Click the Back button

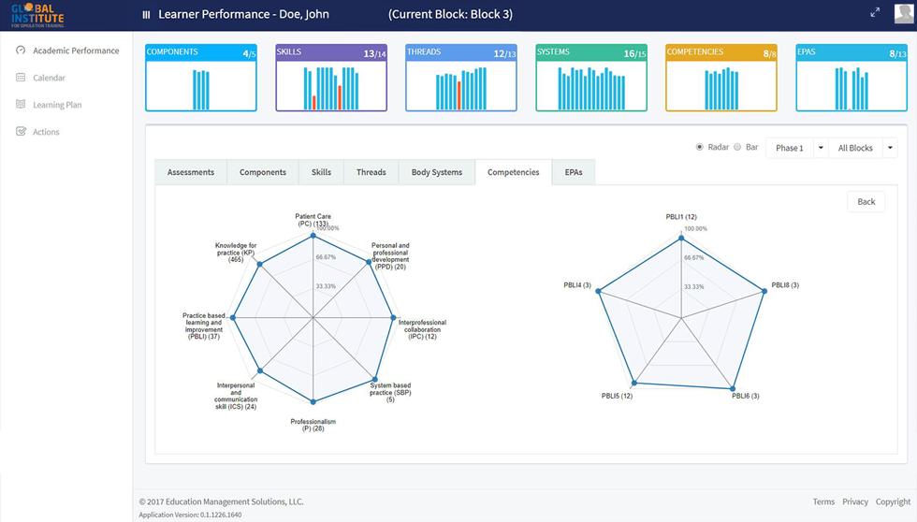click(866, 201)
